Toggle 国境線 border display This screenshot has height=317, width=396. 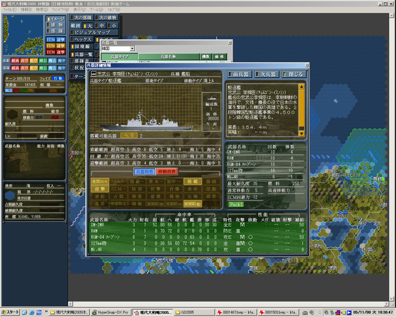click(x=81, y=47)
